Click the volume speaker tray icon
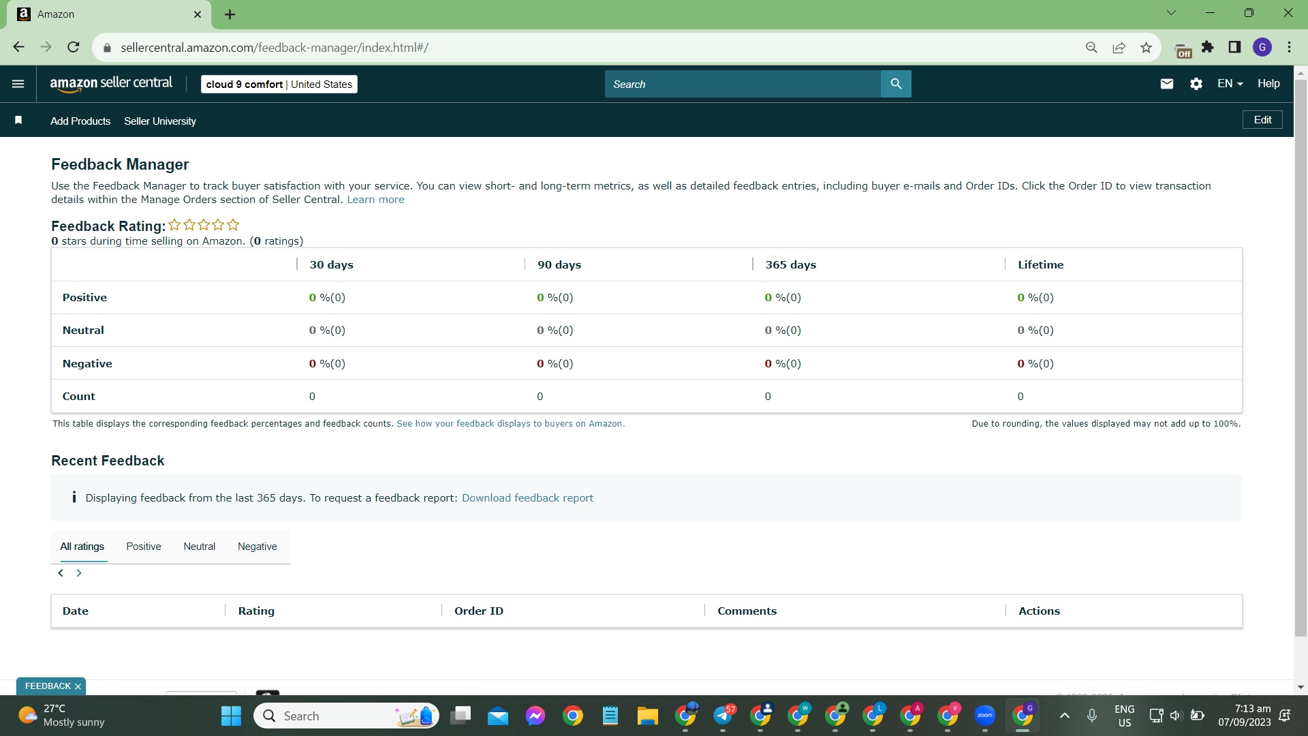1308x736 pixels. pos(1175,716)
